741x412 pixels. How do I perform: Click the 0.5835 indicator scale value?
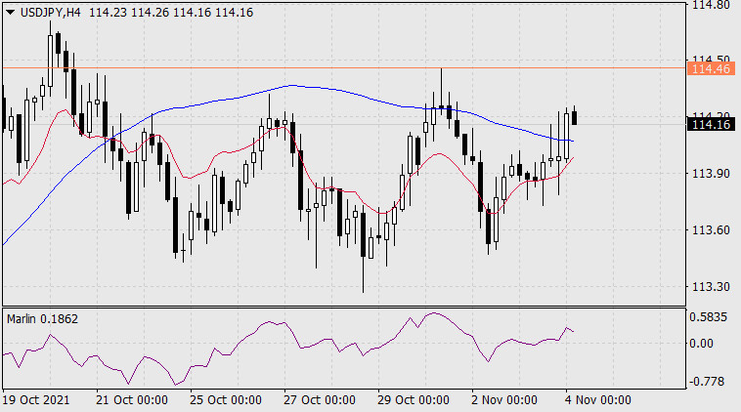[708, 317]
